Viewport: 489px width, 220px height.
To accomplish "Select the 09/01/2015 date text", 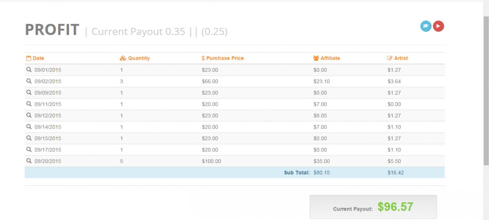I will [48, 70].
